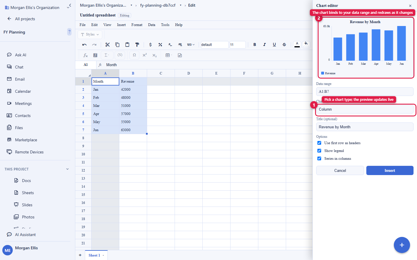Screen dimensions: 417x260
Task: Open the View menu
Action: pyautogui.click(x=107, y=25)
